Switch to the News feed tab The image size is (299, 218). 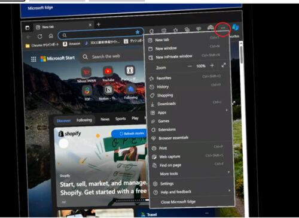105,119
